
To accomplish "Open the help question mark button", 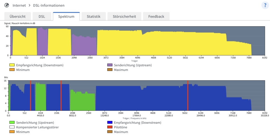I will (265, 5).
